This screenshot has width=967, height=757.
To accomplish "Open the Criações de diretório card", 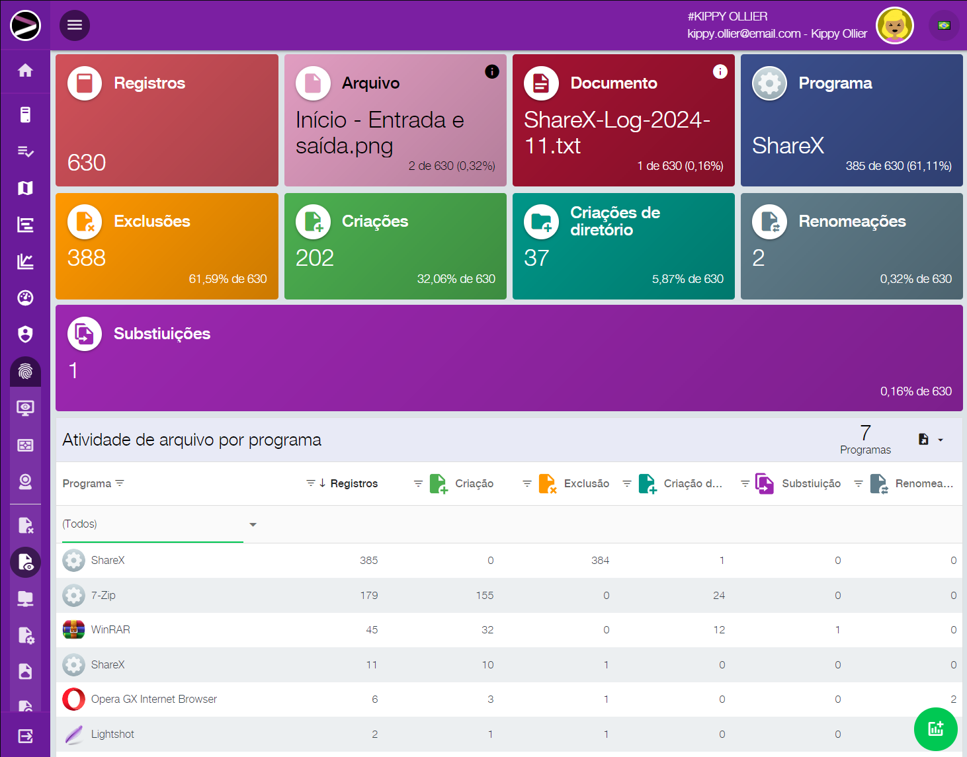I will [623, 246].
